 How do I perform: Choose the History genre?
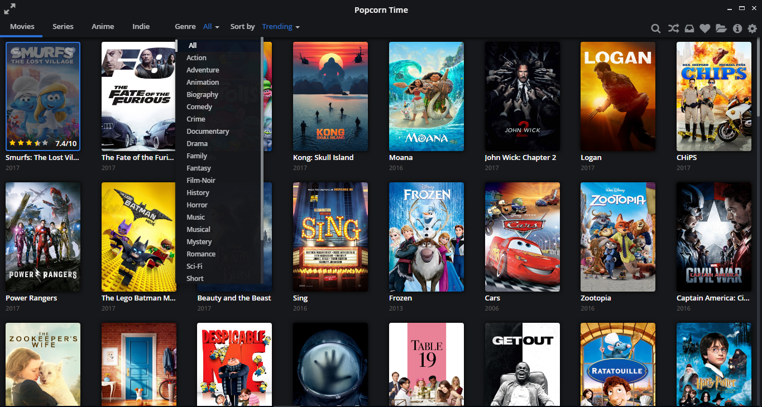(x=219, y=193)
